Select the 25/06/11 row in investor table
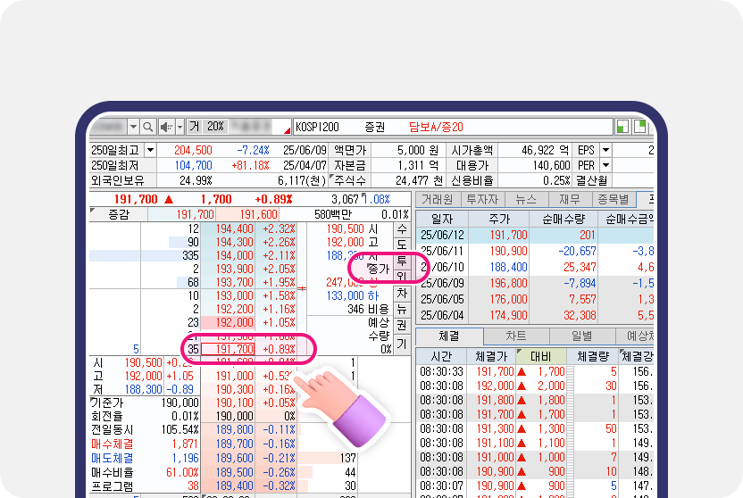Viewport: 743px width, 498px height. (x=442, y=252)
